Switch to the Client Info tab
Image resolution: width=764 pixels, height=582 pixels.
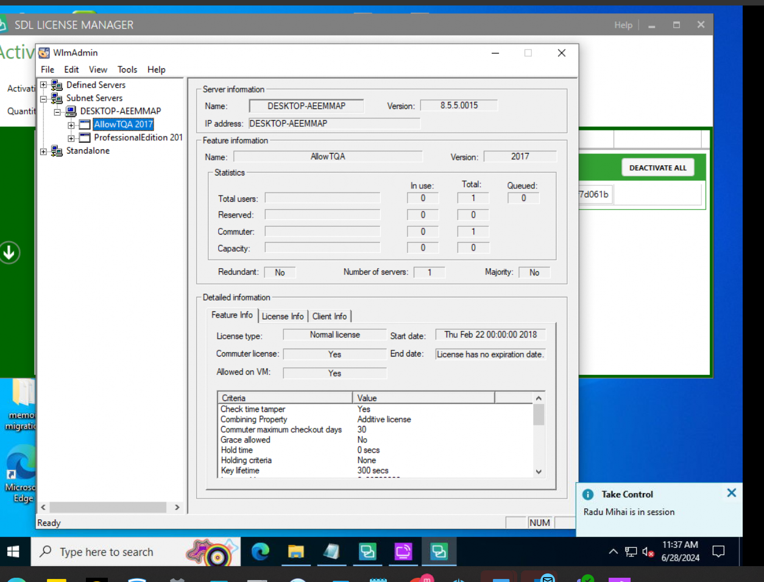(330, 316)
